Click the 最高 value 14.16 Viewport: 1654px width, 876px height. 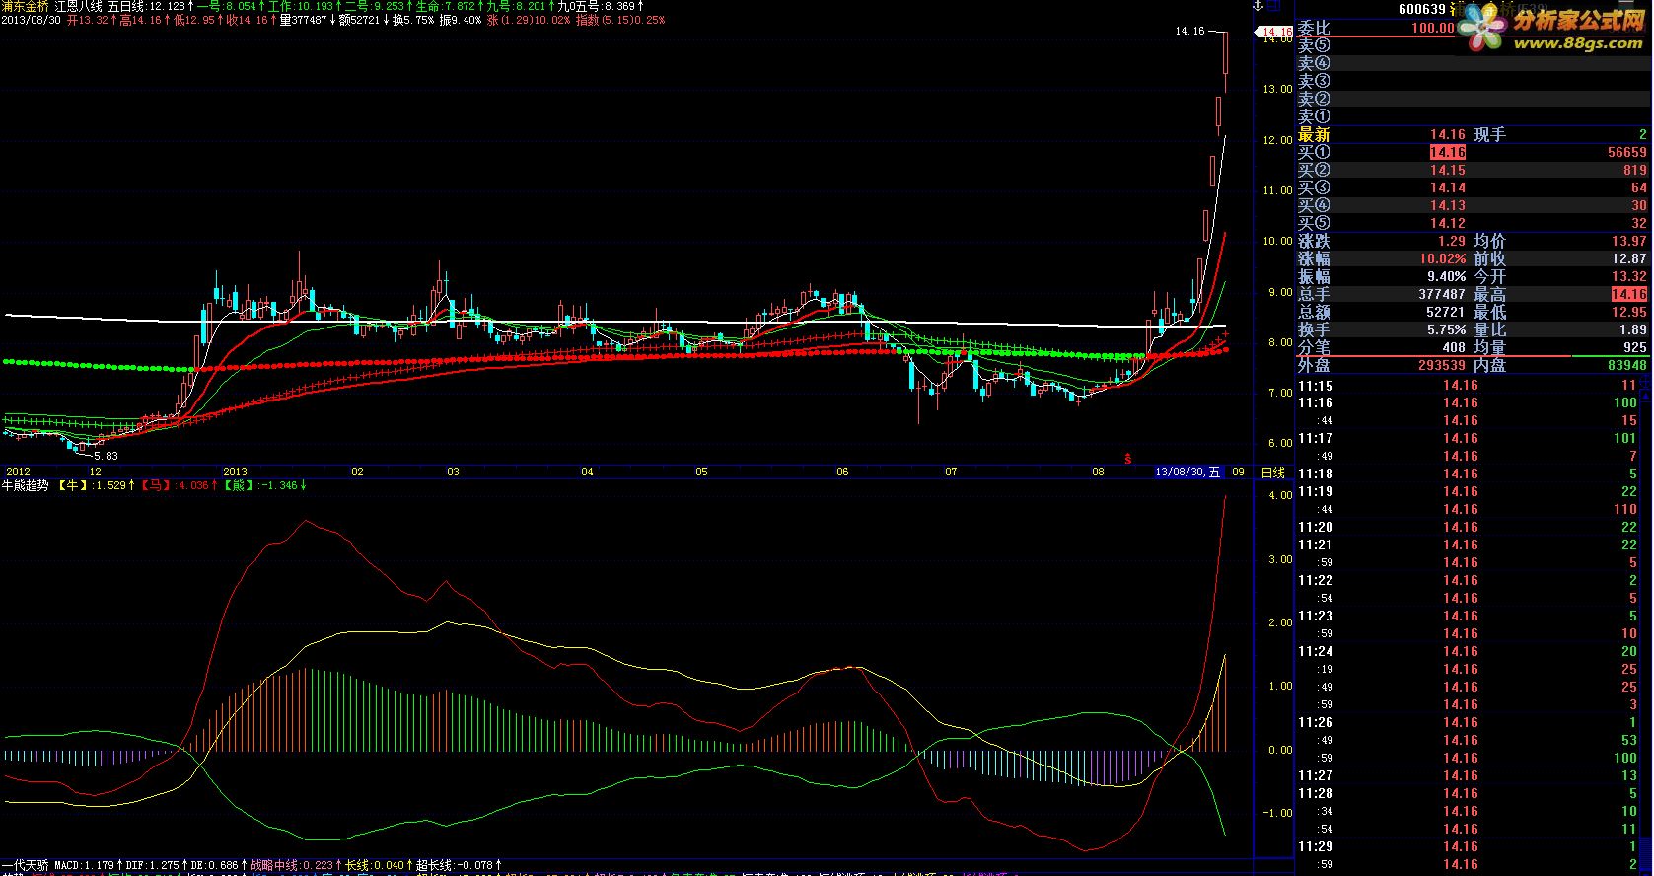(1629, 294)
